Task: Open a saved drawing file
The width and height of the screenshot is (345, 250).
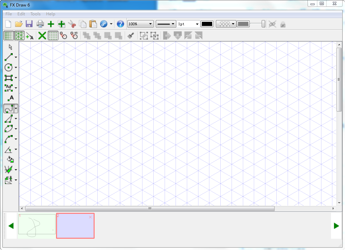Action: pyautogui.click(x=19, y=24)
